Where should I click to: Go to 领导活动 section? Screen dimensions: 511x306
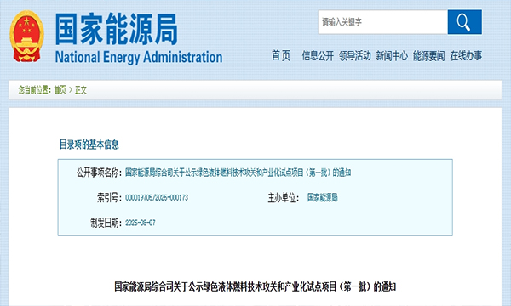pyautogui.click(x=354, y=56)
